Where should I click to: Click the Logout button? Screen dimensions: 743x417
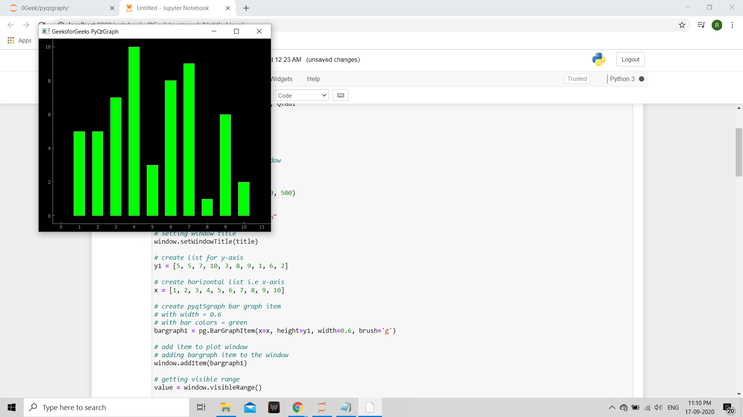pos(630,59)
